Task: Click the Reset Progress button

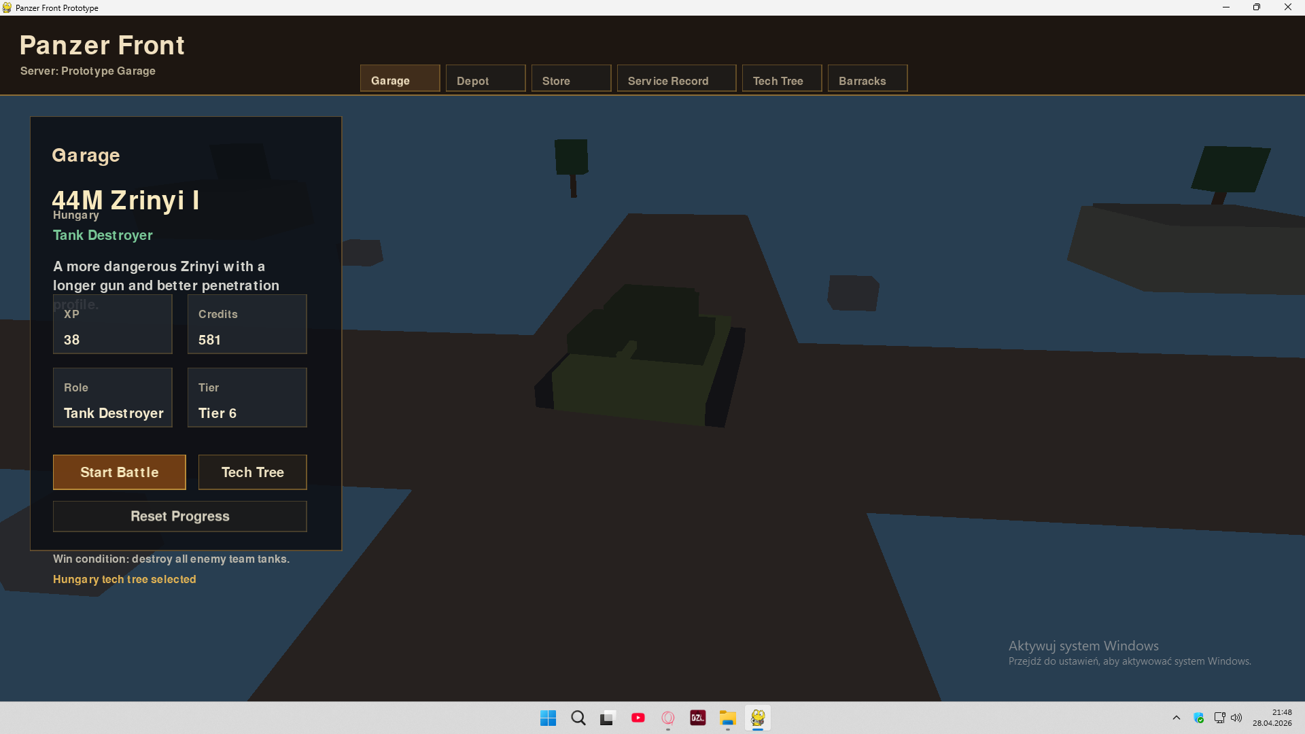Action: tap(180, 517)
